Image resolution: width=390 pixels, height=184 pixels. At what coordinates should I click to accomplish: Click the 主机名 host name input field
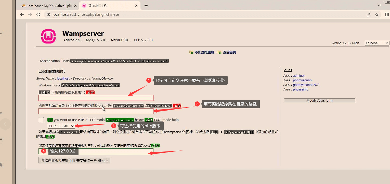96,98
